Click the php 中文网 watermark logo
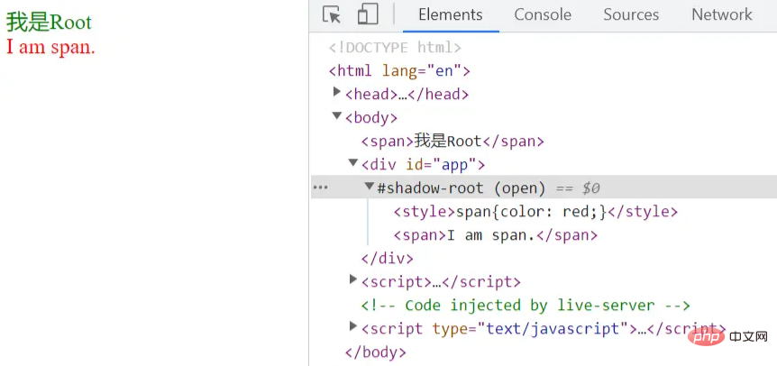 [730, 336]
